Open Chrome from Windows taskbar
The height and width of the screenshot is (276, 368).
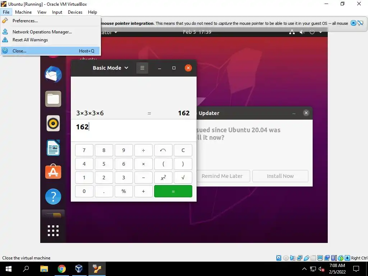[62, 269]
